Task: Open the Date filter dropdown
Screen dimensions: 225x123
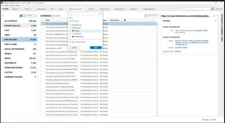Action: click(53, 9)
